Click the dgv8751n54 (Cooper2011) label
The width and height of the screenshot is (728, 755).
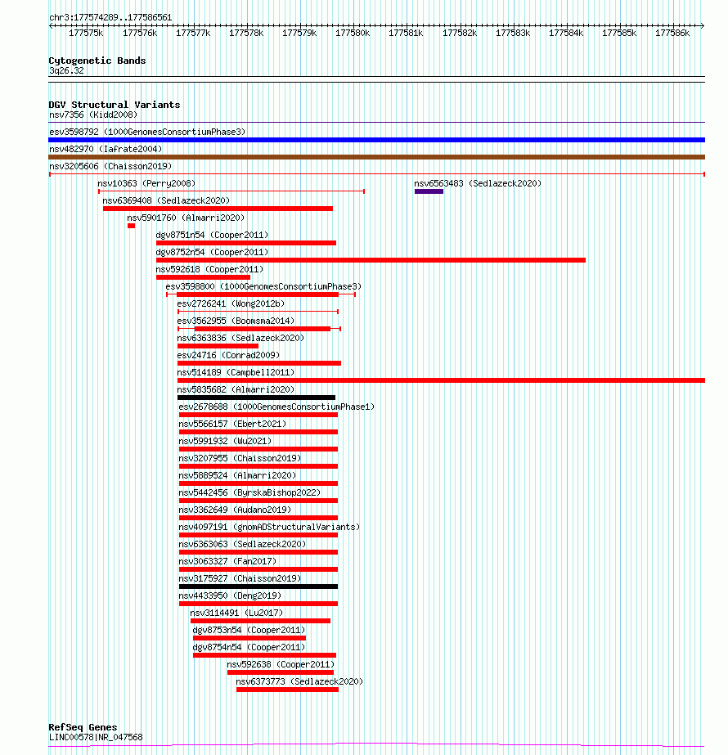coord(212,235)
